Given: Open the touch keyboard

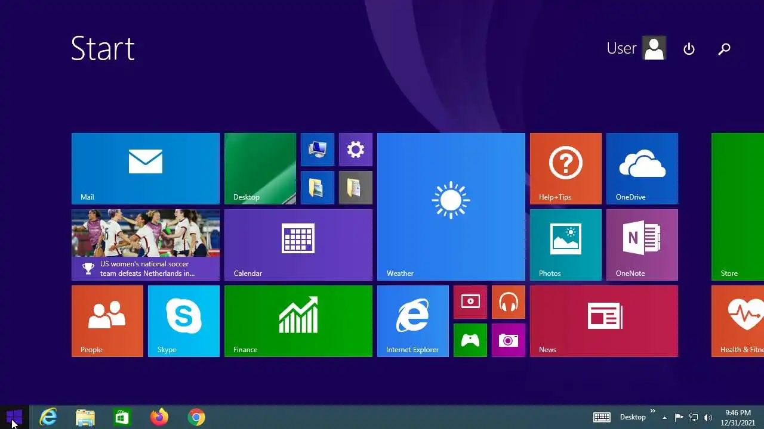Looking at the screenshot, I should tap(602, 417).
